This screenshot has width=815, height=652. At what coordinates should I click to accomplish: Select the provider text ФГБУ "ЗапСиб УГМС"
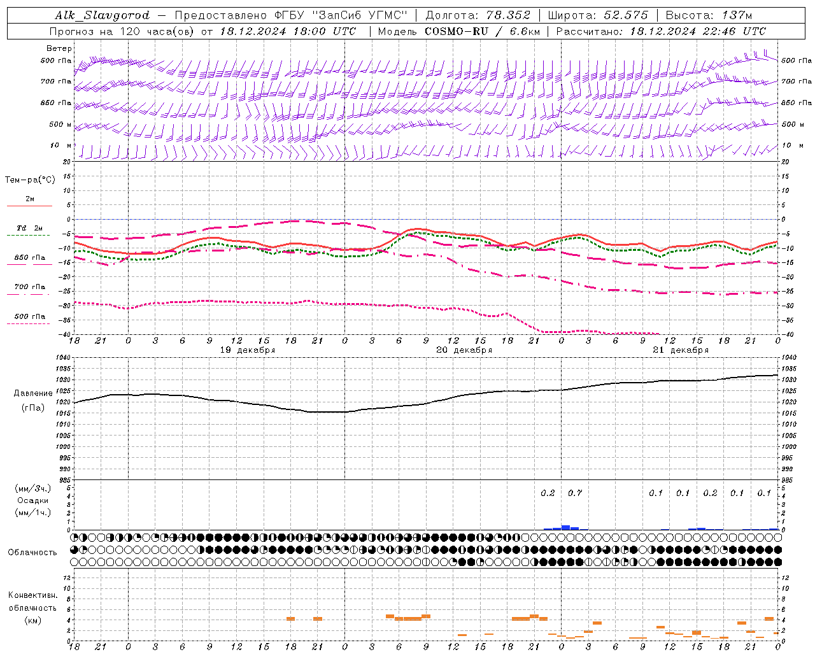pos(343,15)
